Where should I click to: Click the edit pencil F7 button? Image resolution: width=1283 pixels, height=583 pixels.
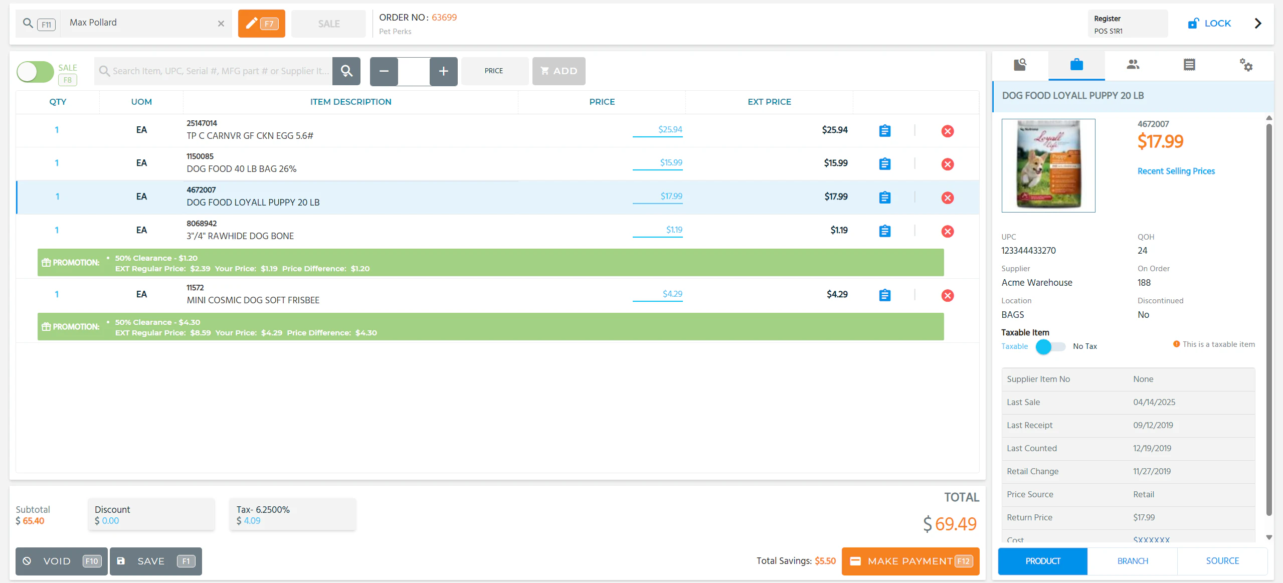261,23
